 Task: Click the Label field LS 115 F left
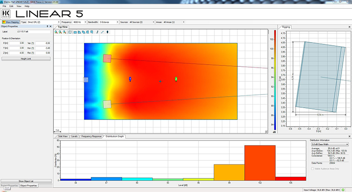[x=33, y=32]
